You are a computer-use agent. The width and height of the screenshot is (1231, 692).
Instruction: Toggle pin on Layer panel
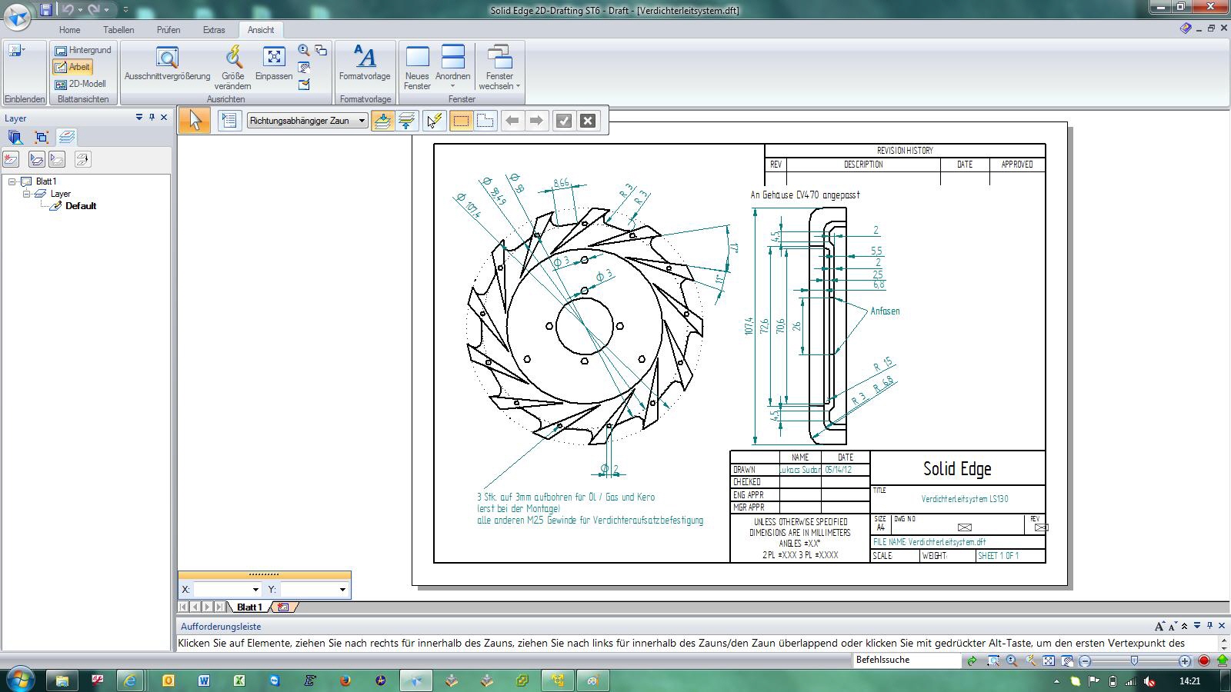coord(152,118)
